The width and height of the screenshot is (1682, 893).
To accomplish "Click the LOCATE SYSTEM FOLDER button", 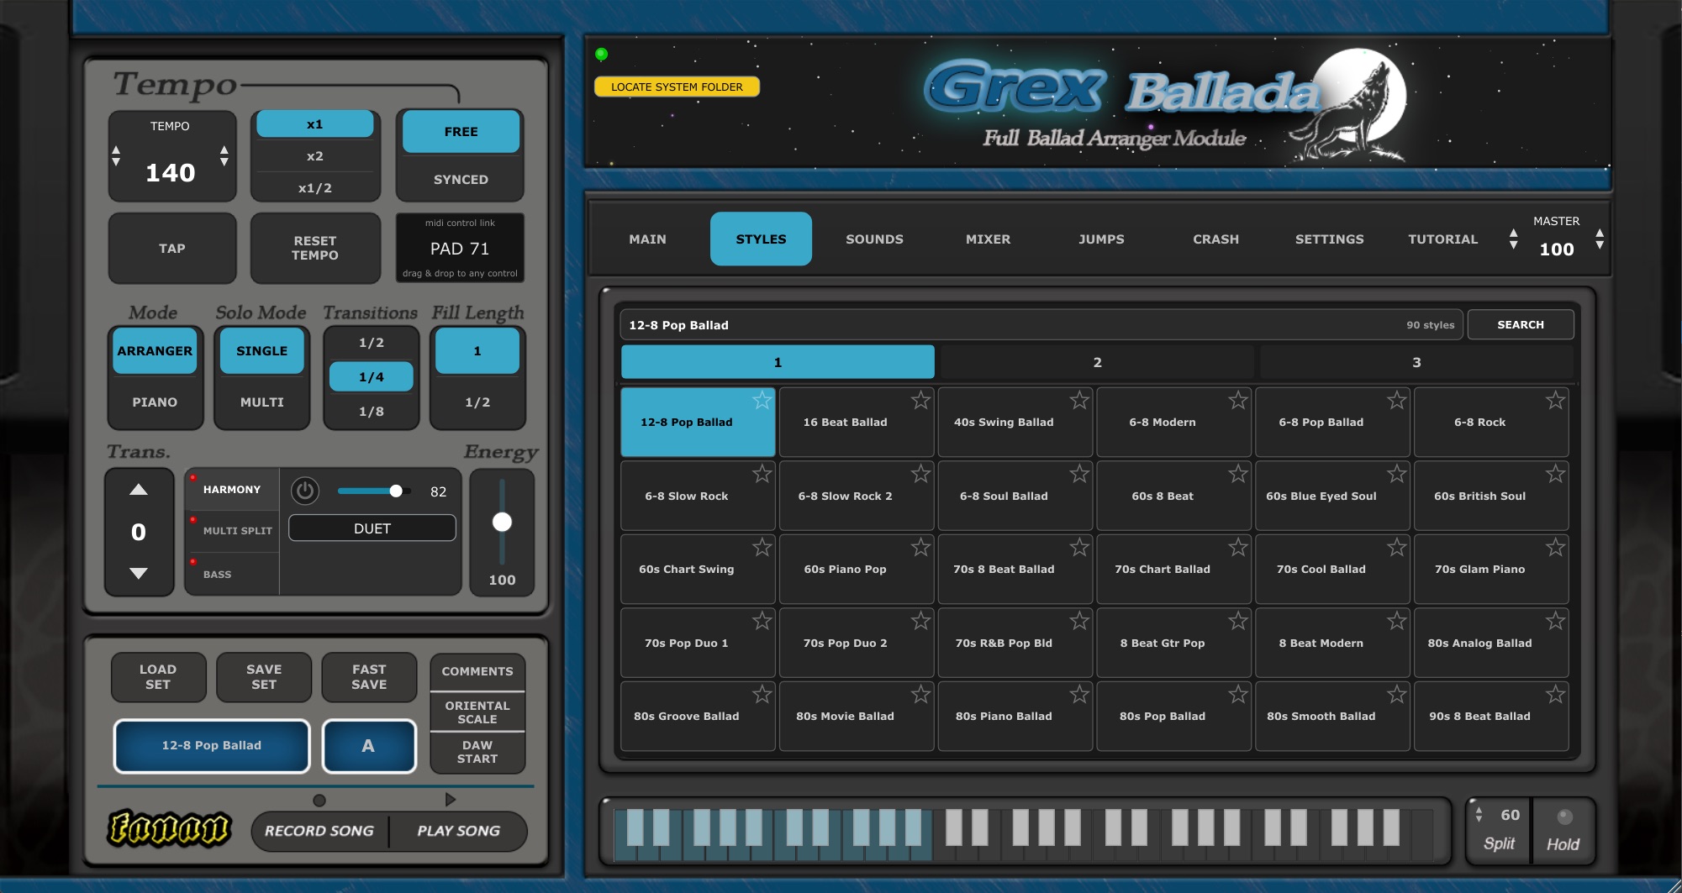I will (677, 87).
